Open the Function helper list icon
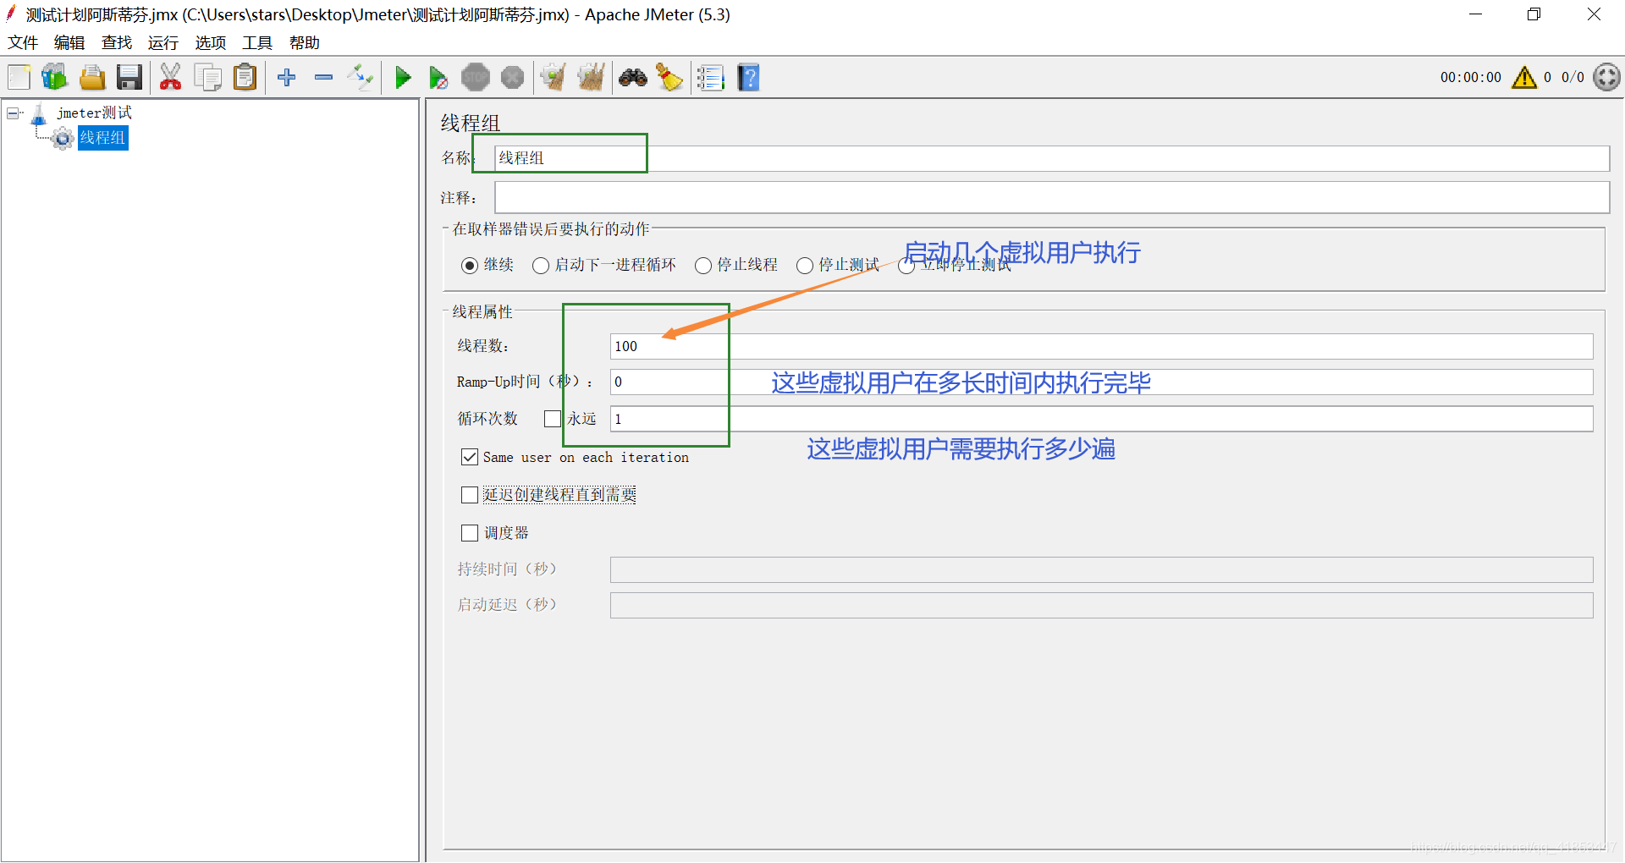This screenshot has width=1625, height=863. (x=711, y=78)
